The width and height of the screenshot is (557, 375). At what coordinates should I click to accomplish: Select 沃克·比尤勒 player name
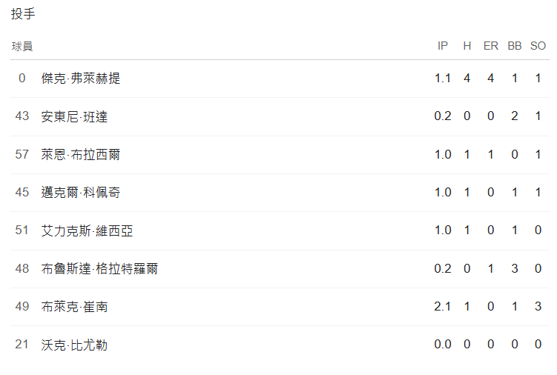pos(74,345)
